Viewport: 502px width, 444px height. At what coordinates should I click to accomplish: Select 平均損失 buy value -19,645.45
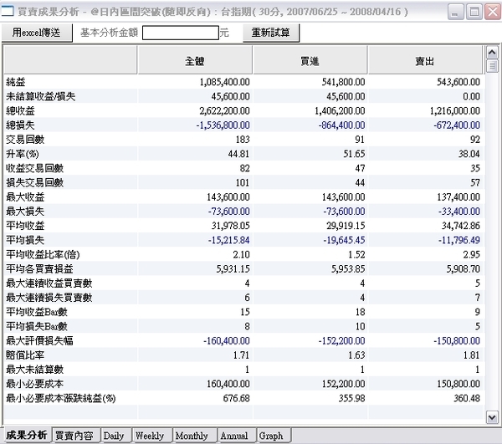[x=344, y=240]
